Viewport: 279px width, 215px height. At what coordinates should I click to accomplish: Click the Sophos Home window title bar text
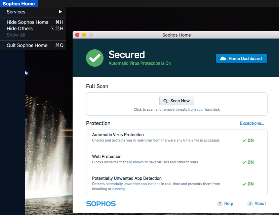176,35
